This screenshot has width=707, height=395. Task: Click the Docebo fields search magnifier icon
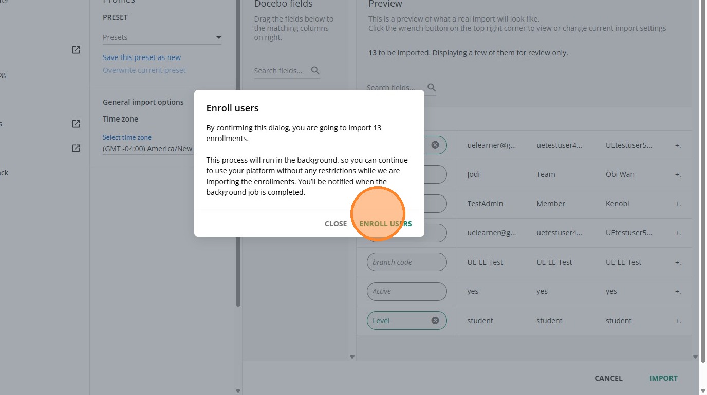[315, 71]
